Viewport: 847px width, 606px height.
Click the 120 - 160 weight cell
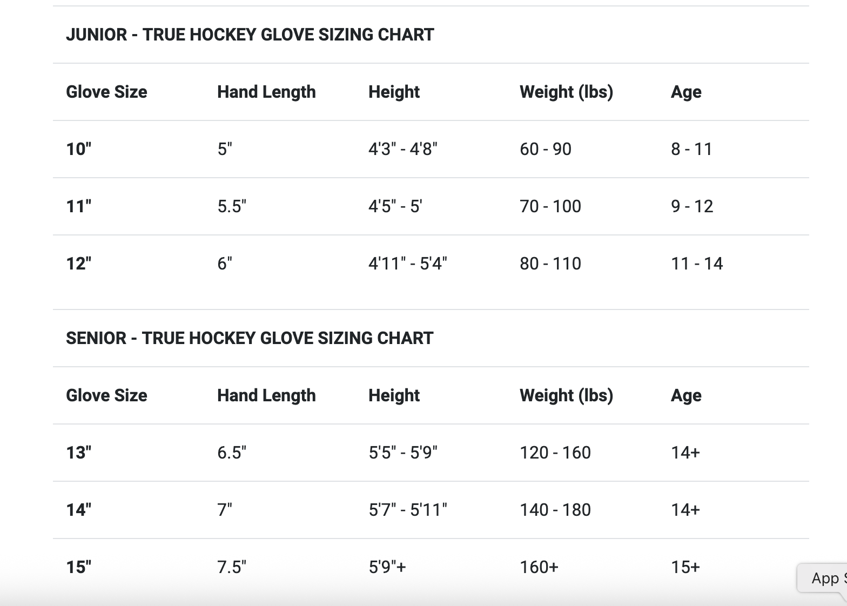point(555,453)
